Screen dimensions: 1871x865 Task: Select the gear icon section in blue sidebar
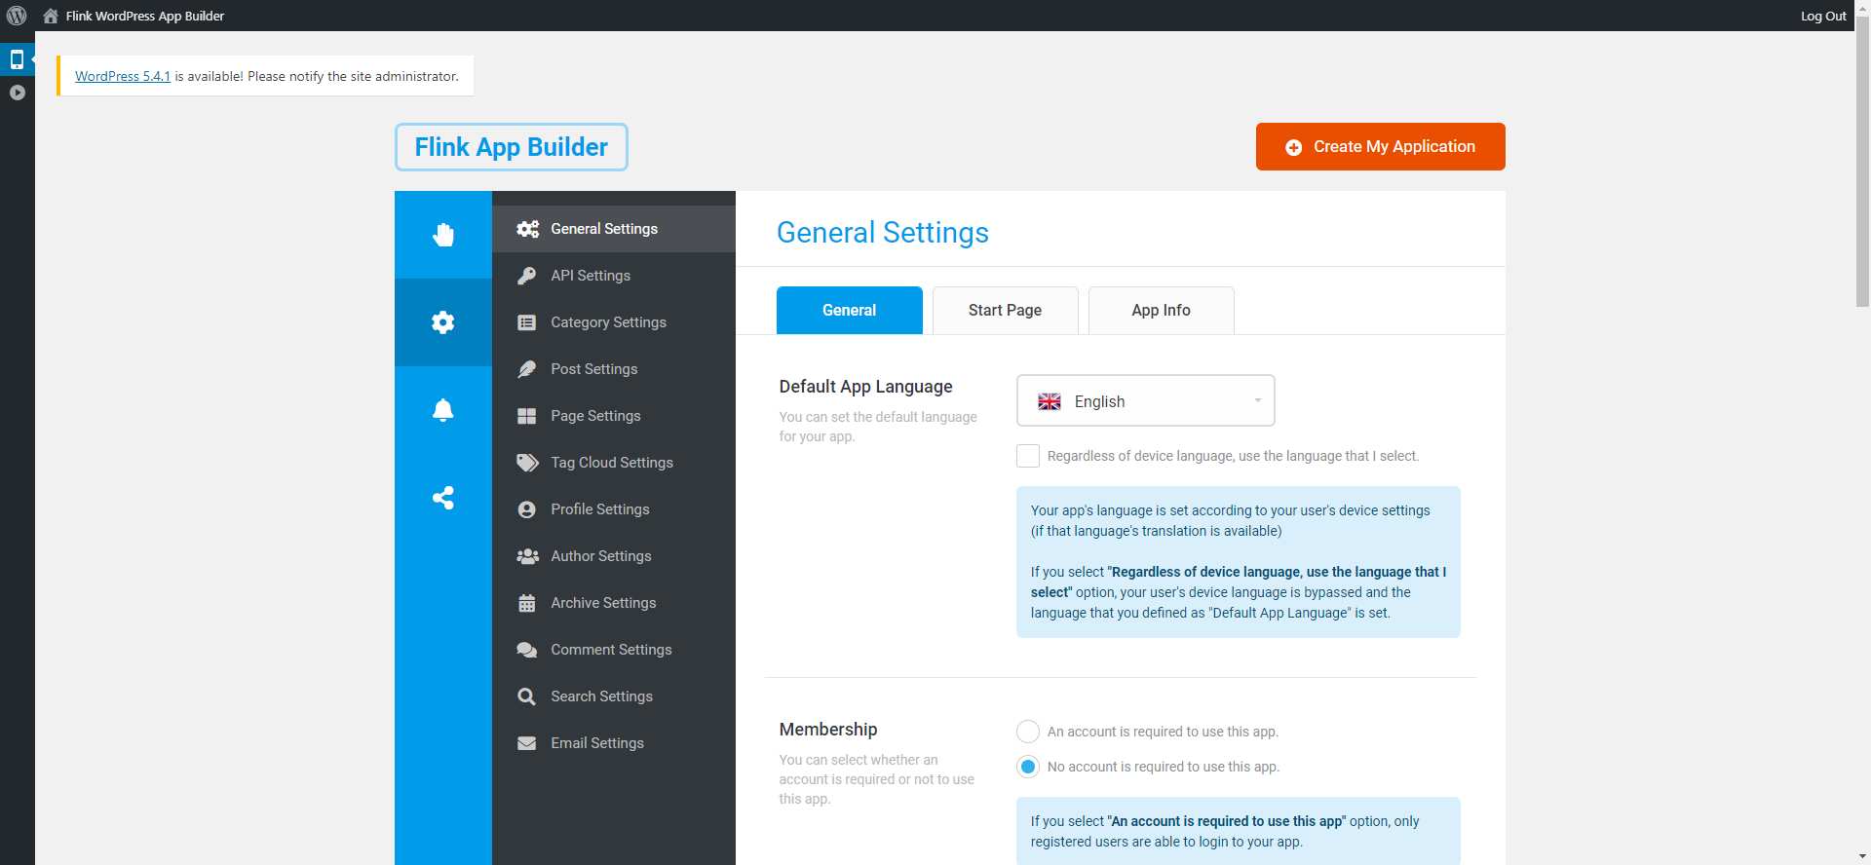coord(443,322)
